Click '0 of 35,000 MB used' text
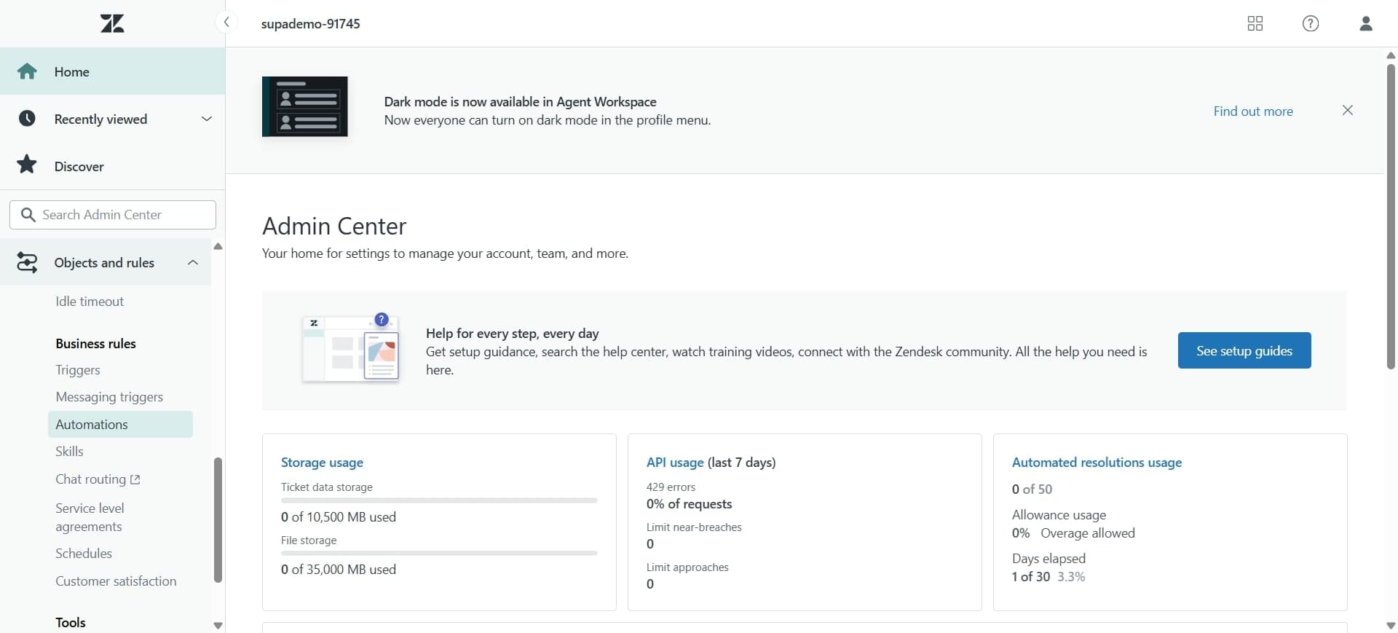 [339, 570]
